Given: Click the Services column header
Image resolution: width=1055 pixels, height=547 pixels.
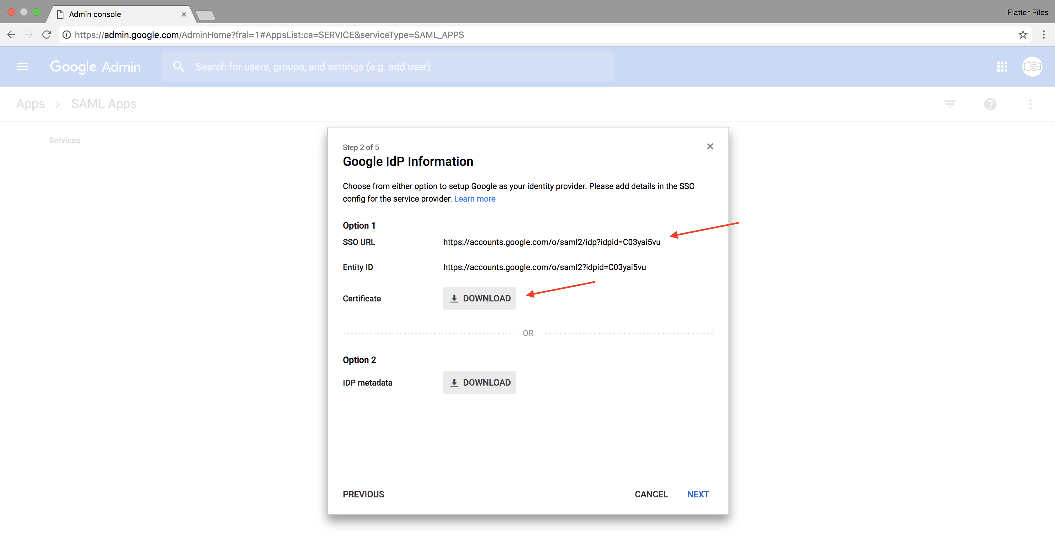Looking at the screenshot, I should [64, 140].
